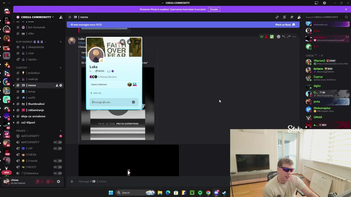Open the Windows Start menu
Image resolution: width=351 pixels, height=197 pixels.
pyautogui.click(x=111, y=193)
